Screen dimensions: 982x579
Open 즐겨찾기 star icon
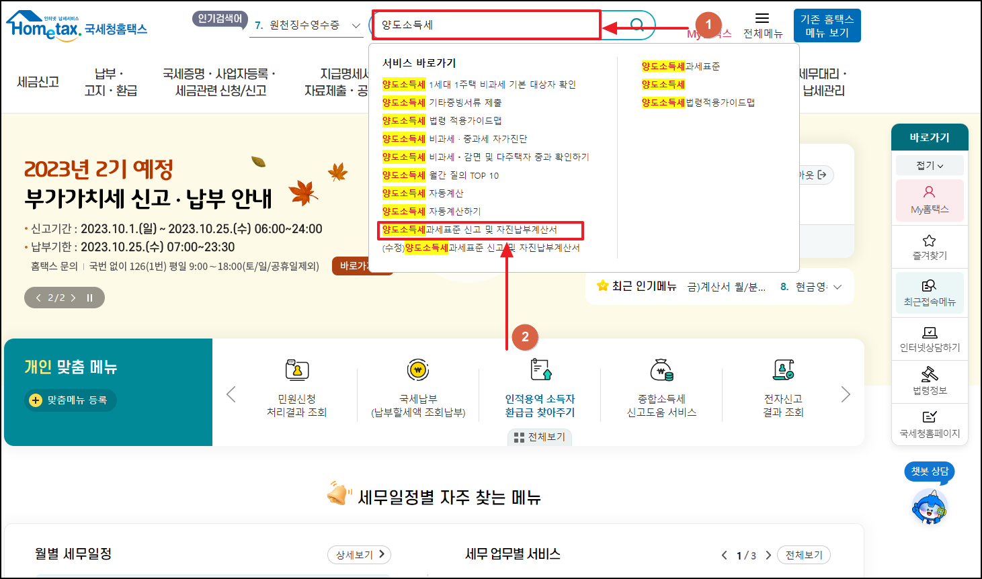coord(930,240)
